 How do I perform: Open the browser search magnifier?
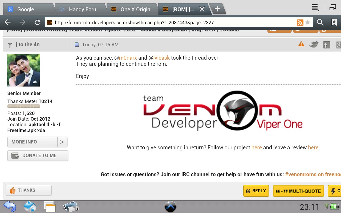click(x=320, y=23)
